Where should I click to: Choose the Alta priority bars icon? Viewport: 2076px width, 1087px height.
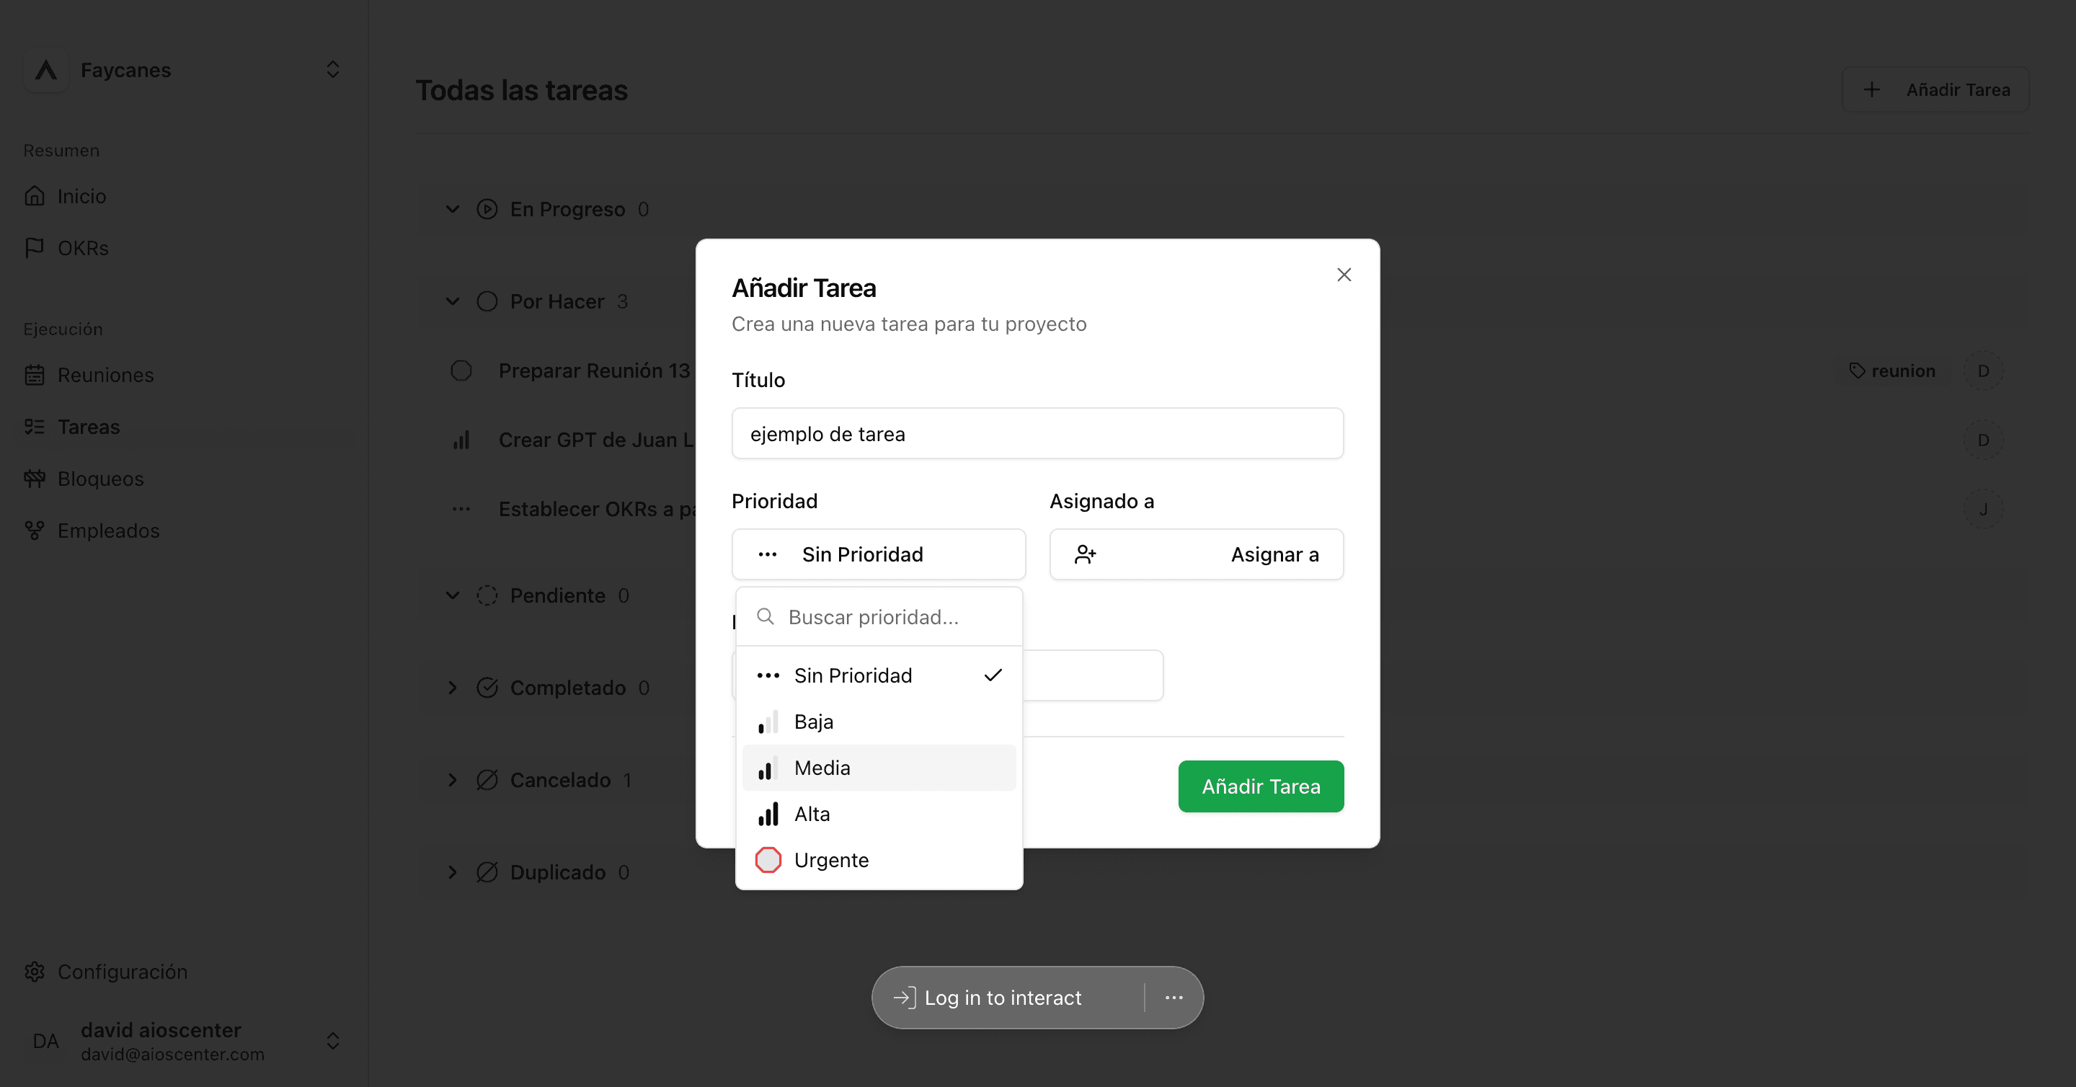(768, 814)
